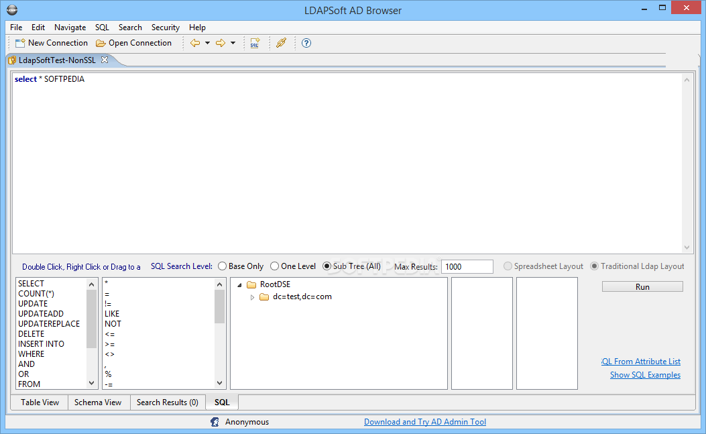Viewport: 706px width, 434px height.
Task: Open the Help menu
Action: tap(197, 28)
